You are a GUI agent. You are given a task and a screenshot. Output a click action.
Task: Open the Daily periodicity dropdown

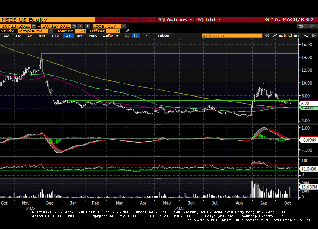tap(111, 35)
